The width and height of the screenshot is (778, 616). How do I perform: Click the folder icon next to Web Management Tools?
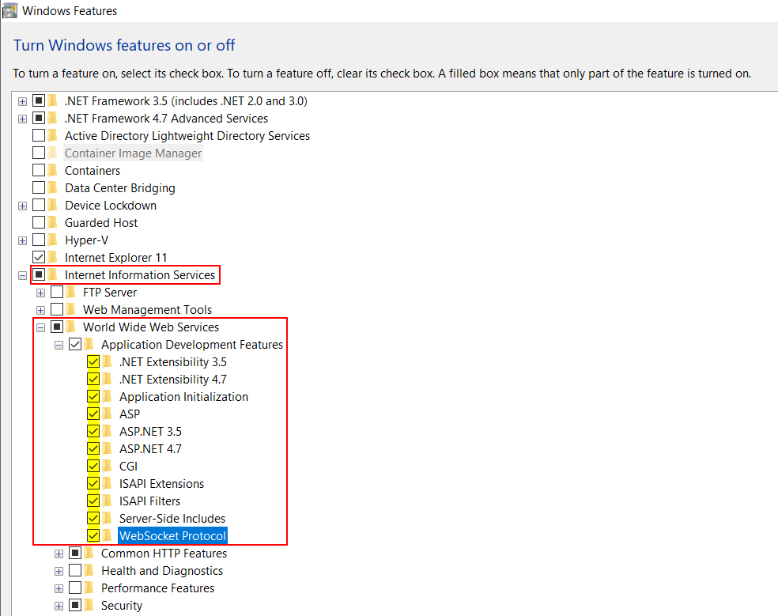[69, 309]
